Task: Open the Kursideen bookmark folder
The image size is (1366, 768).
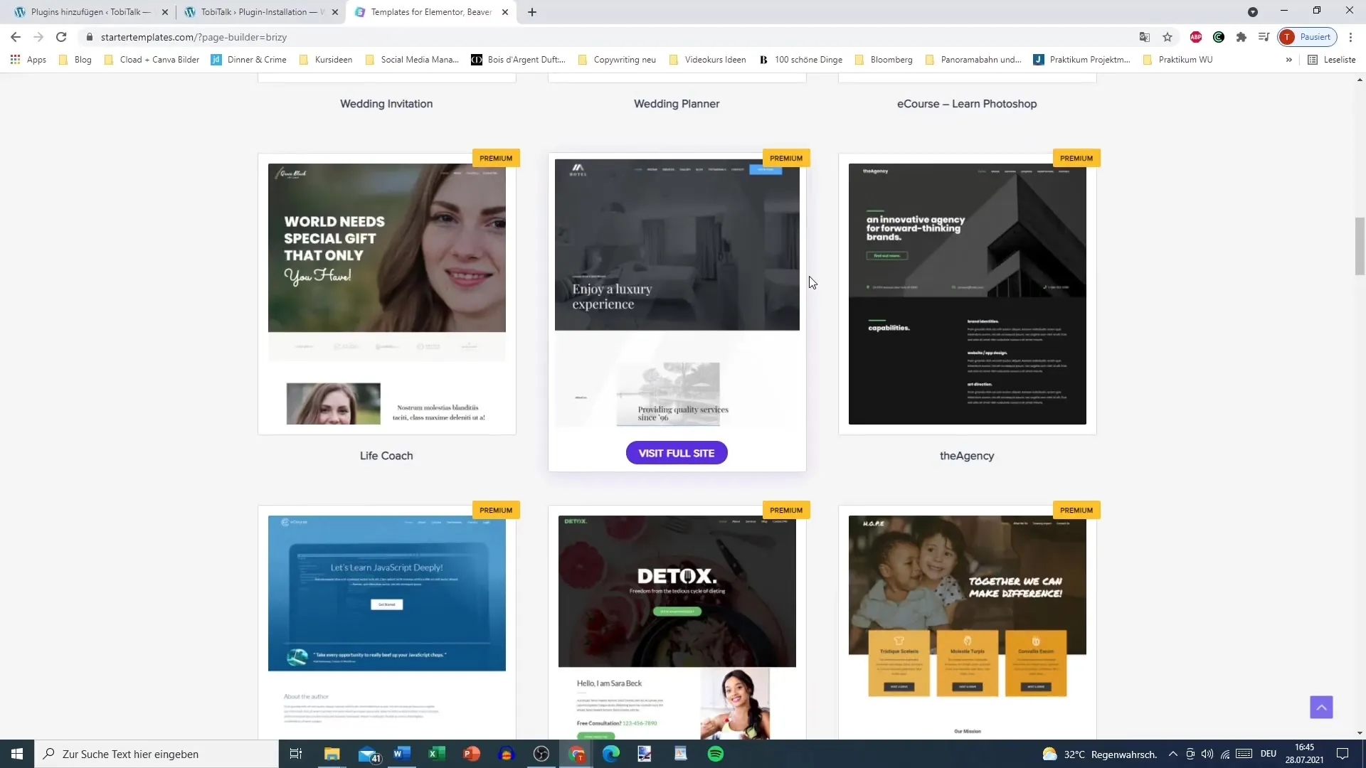Action: (x=326, y=60)
